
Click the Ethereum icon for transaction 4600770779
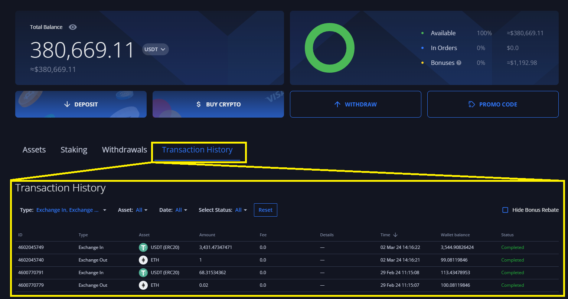143,285
